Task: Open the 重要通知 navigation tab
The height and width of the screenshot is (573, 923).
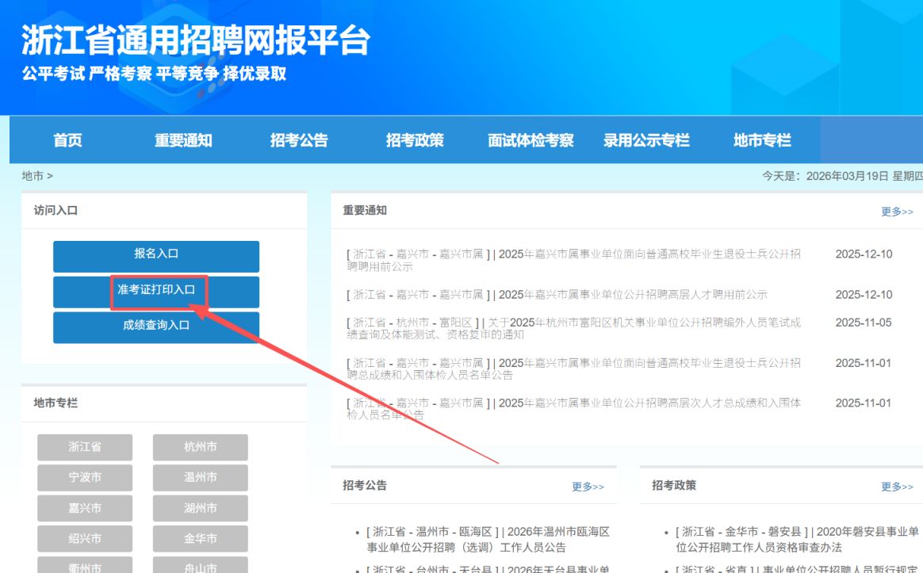Action: [x=182, y=140]
